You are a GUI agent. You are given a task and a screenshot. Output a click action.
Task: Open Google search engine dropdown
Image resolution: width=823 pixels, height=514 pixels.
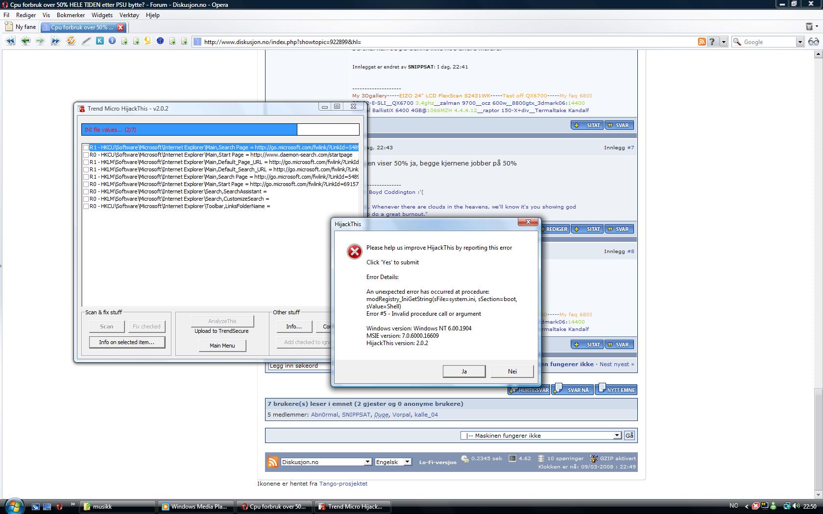[x=799, y=42]
